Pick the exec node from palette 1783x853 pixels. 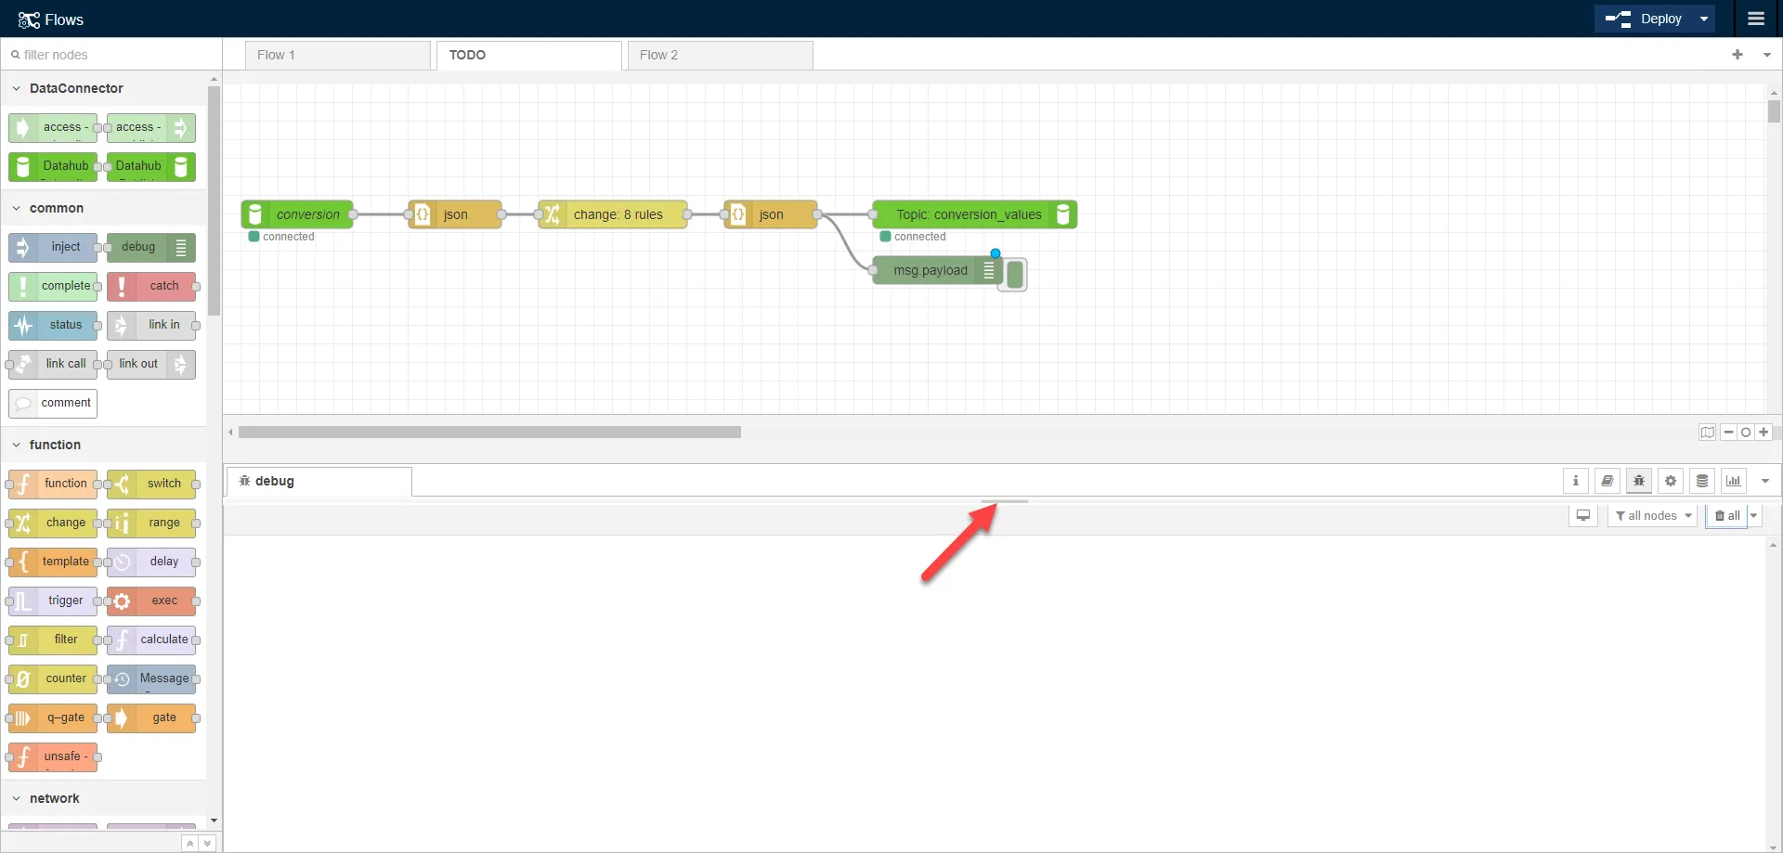(x=151, y=601)
